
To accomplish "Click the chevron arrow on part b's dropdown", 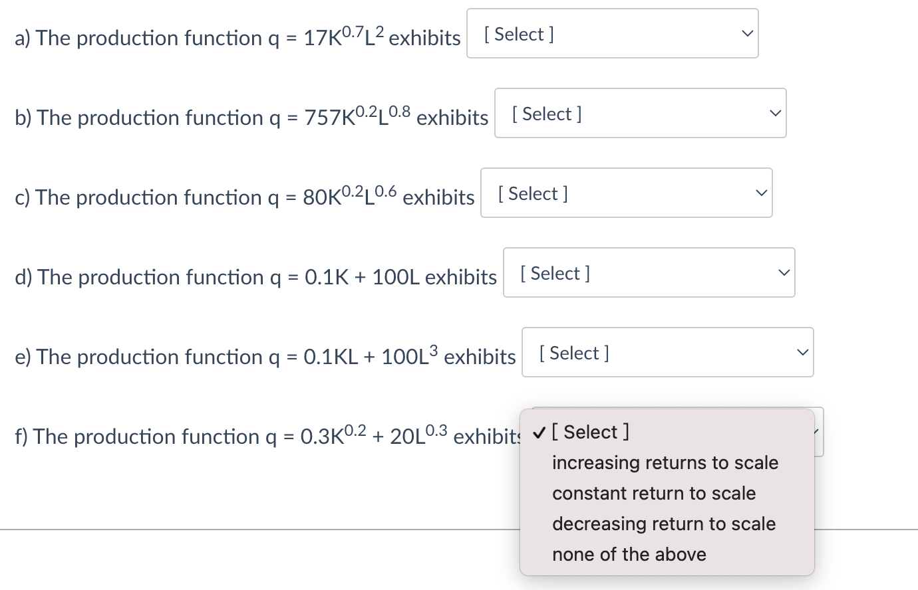I will 776,113.
